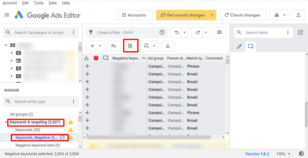Open the statistics chart icon button
This screenshot has width=308, height=158.
[277, 15]
